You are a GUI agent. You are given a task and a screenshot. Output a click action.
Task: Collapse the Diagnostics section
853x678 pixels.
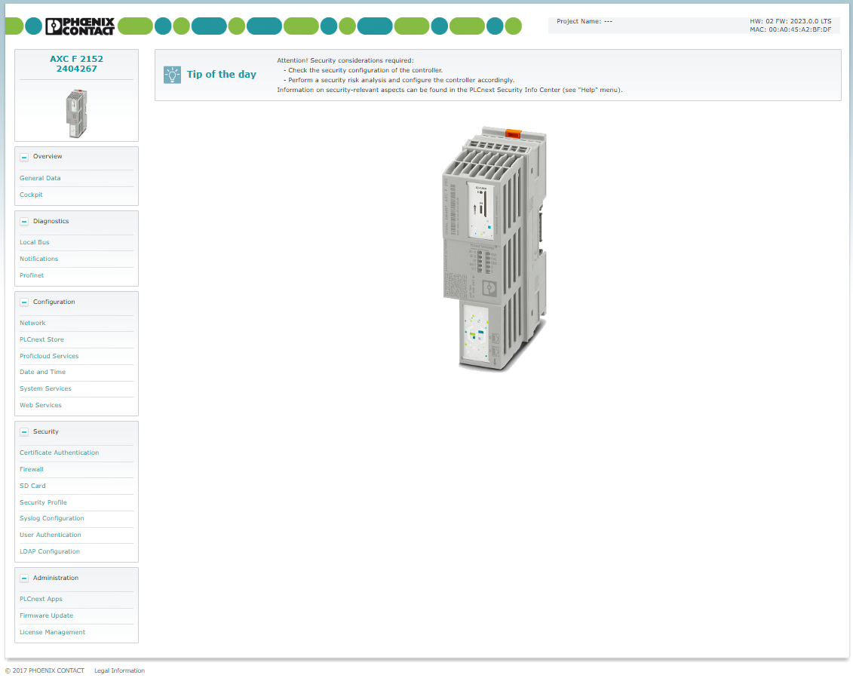[x=24, y=222]
